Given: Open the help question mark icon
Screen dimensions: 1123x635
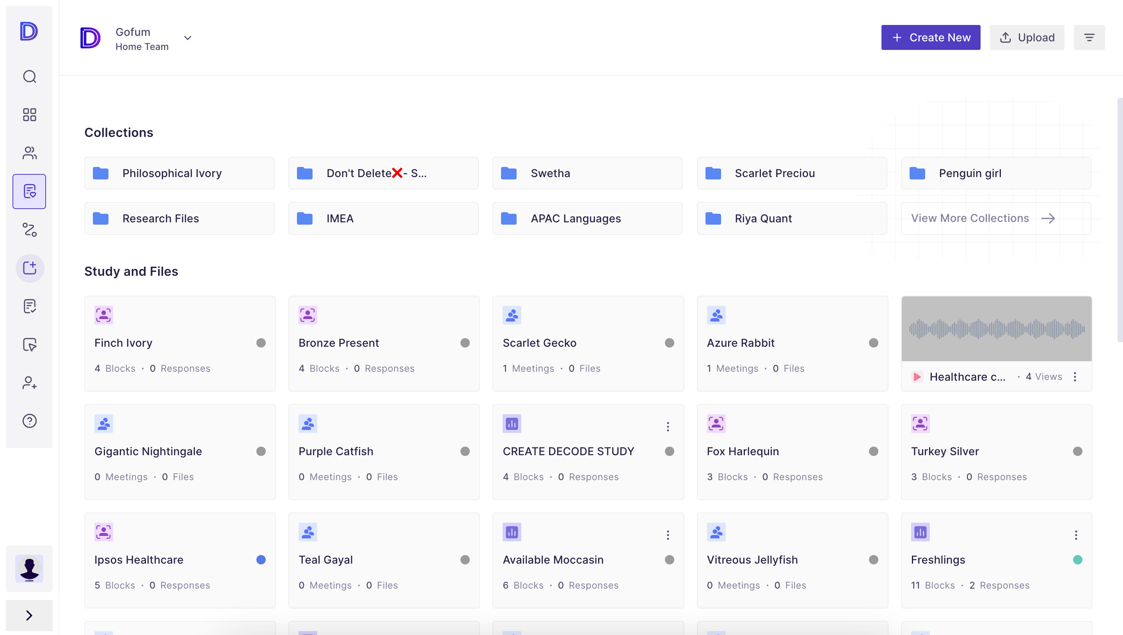Looking at the screenshot, I should [x=29, y=421].
